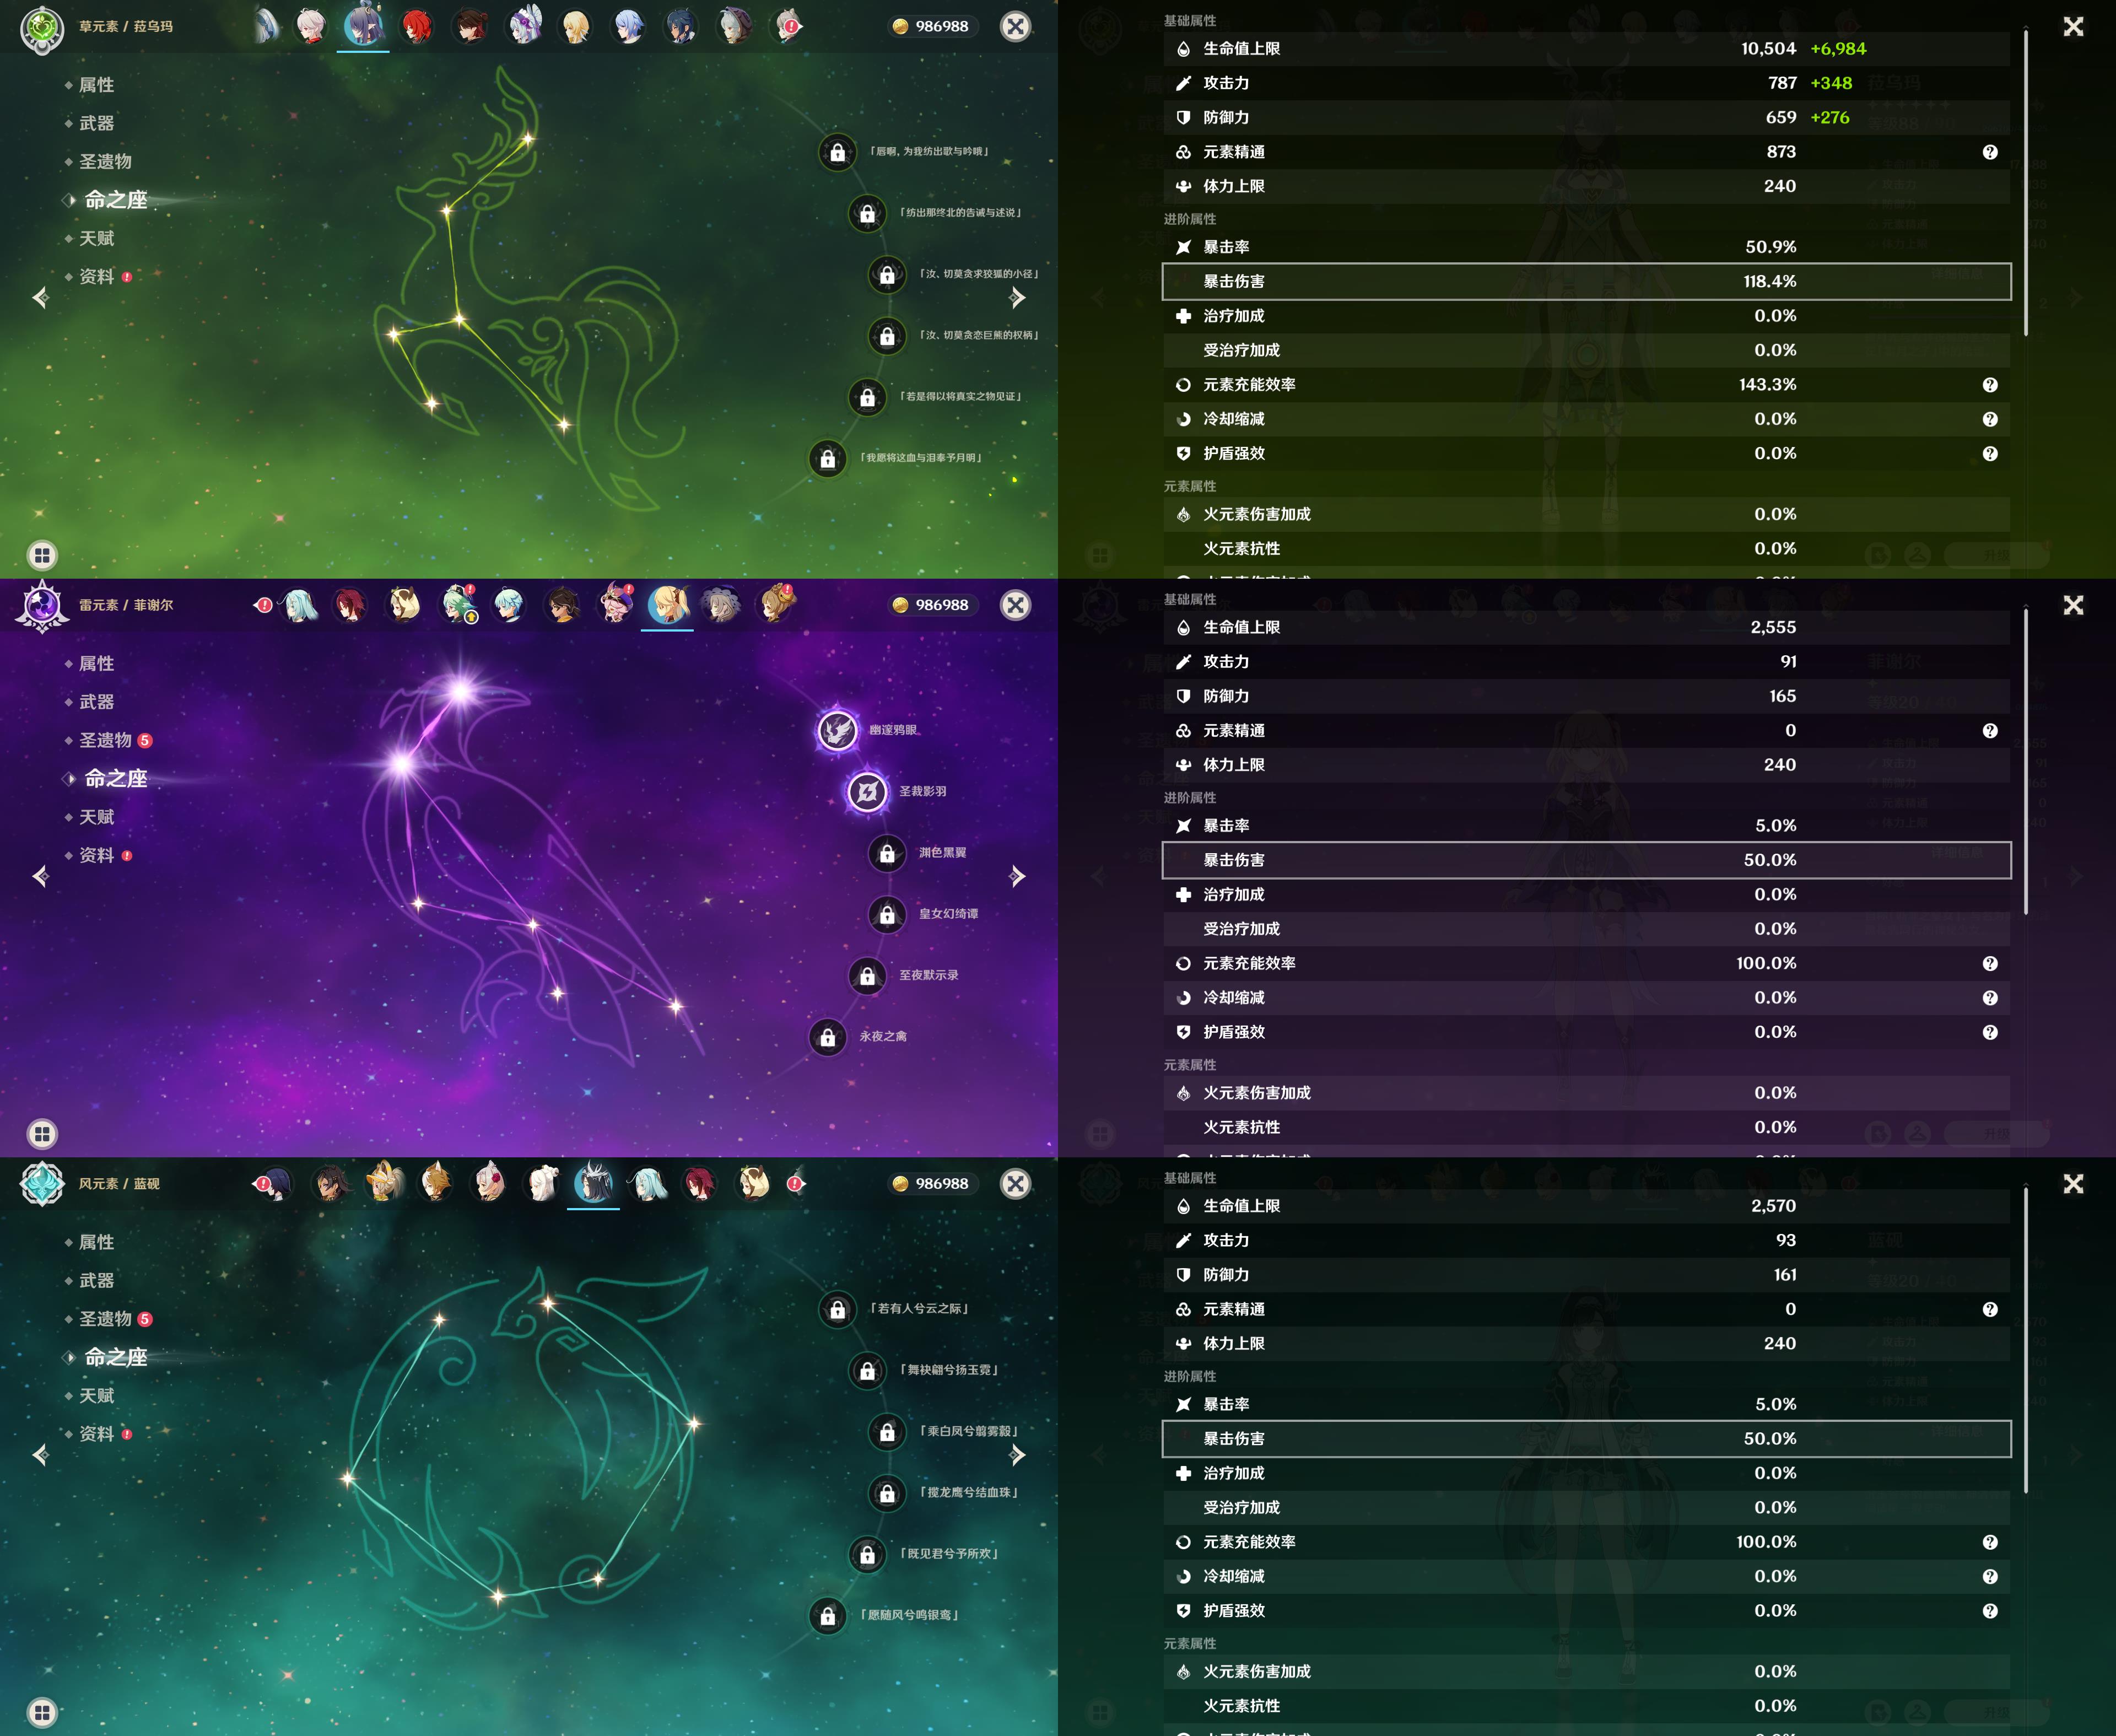
Task: Click locked node 「愿随风兮鸣银鸾」 icon
Action: click(828, 1616)
